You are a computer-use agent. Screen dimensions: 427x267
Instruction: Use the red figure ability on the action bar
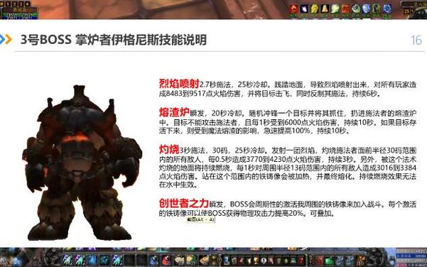coord(166,261)
